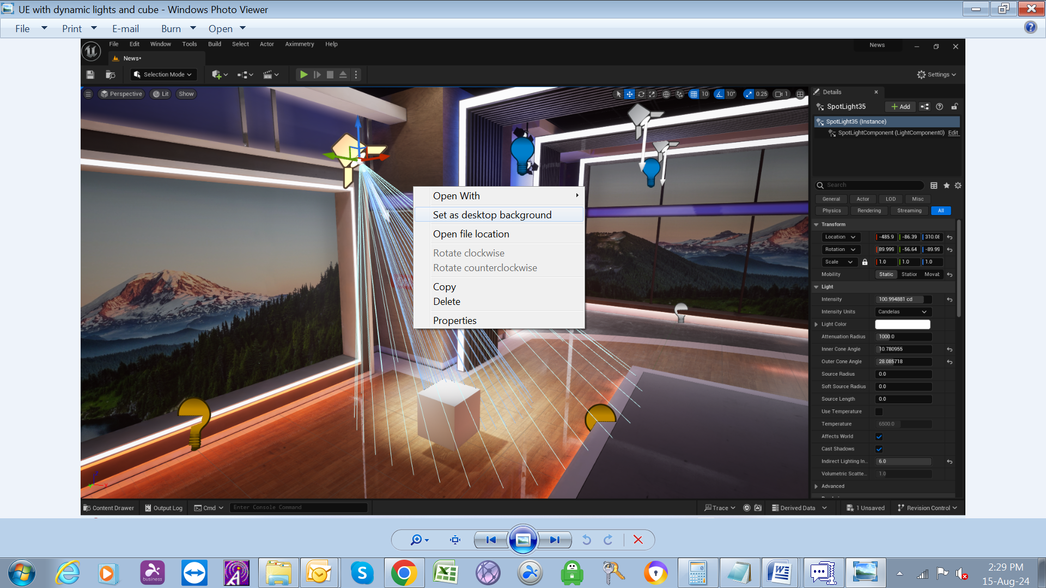The height and width of the screenshot is (588, 1046).
Task: Click the white Light Color swatch
Action: pyautogui.click(x=902, y=324)
